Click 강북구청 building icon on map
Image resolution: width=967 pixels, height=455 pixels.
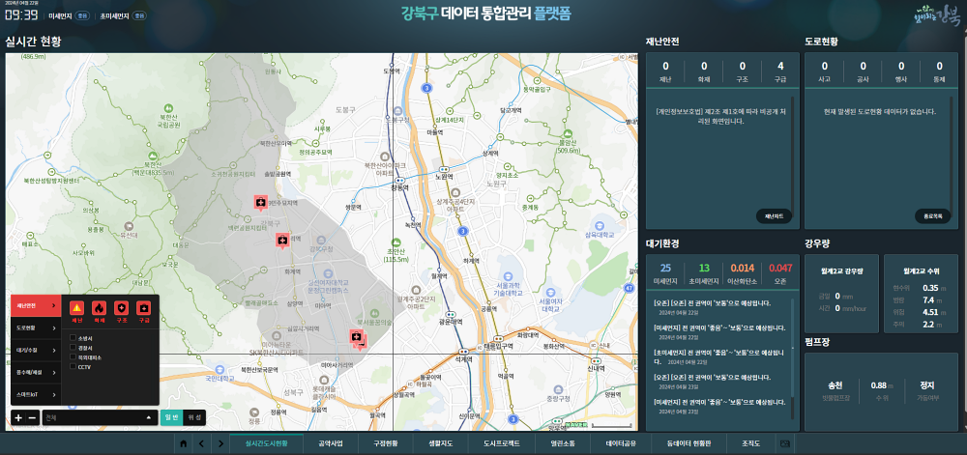point(321,241)
